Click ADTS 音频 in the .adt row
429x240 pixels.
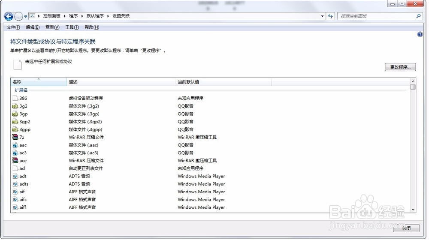tap(79, 176)
